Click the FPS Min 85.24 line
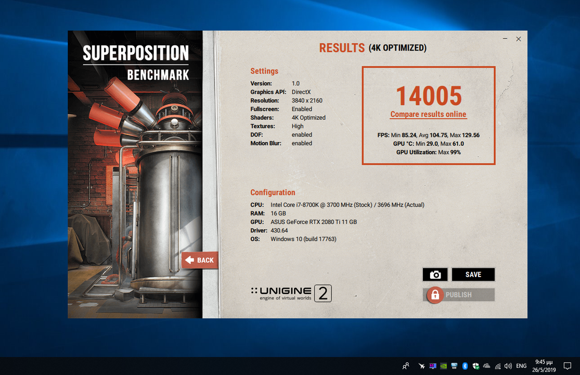Image resolution: width=580 pixels, height=375 pixels. pos(428,135)
